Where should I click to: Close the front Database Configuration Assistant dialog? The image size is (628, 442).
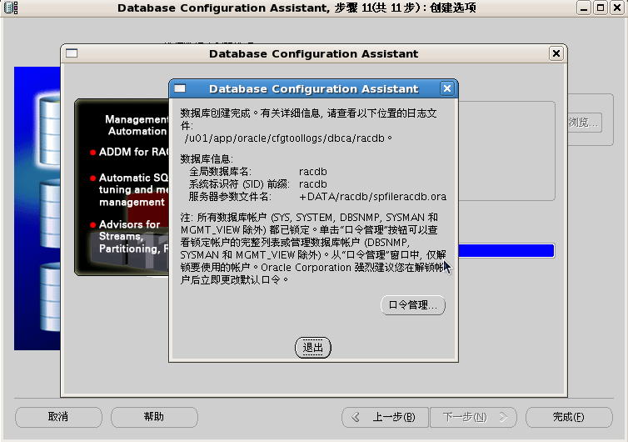pos(447,88)
